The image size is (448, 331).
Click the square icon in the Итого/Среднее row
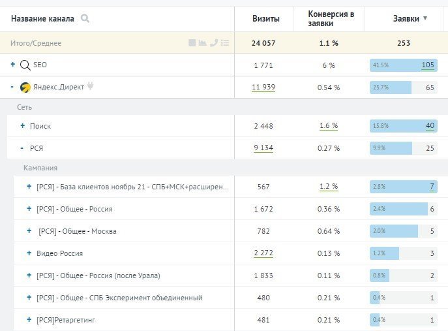[192, 43]
